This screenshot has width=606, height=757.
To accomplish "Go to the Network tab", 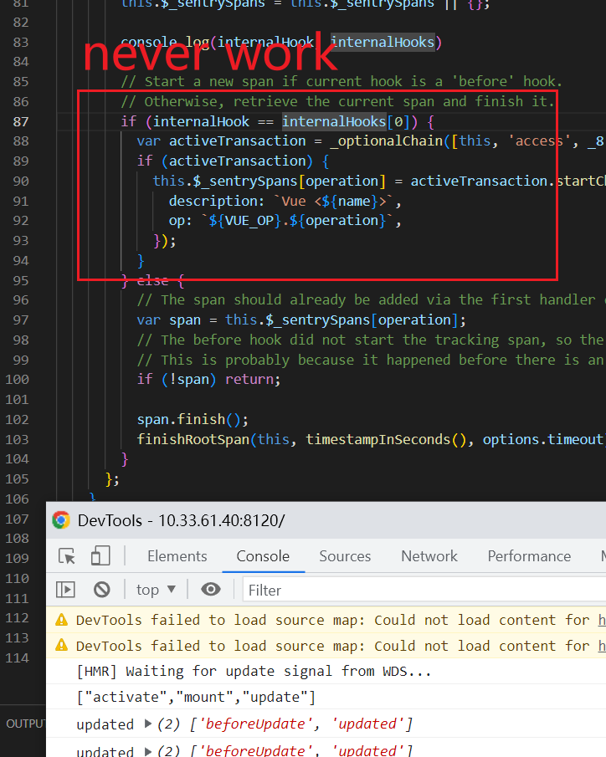I will 429,556.
